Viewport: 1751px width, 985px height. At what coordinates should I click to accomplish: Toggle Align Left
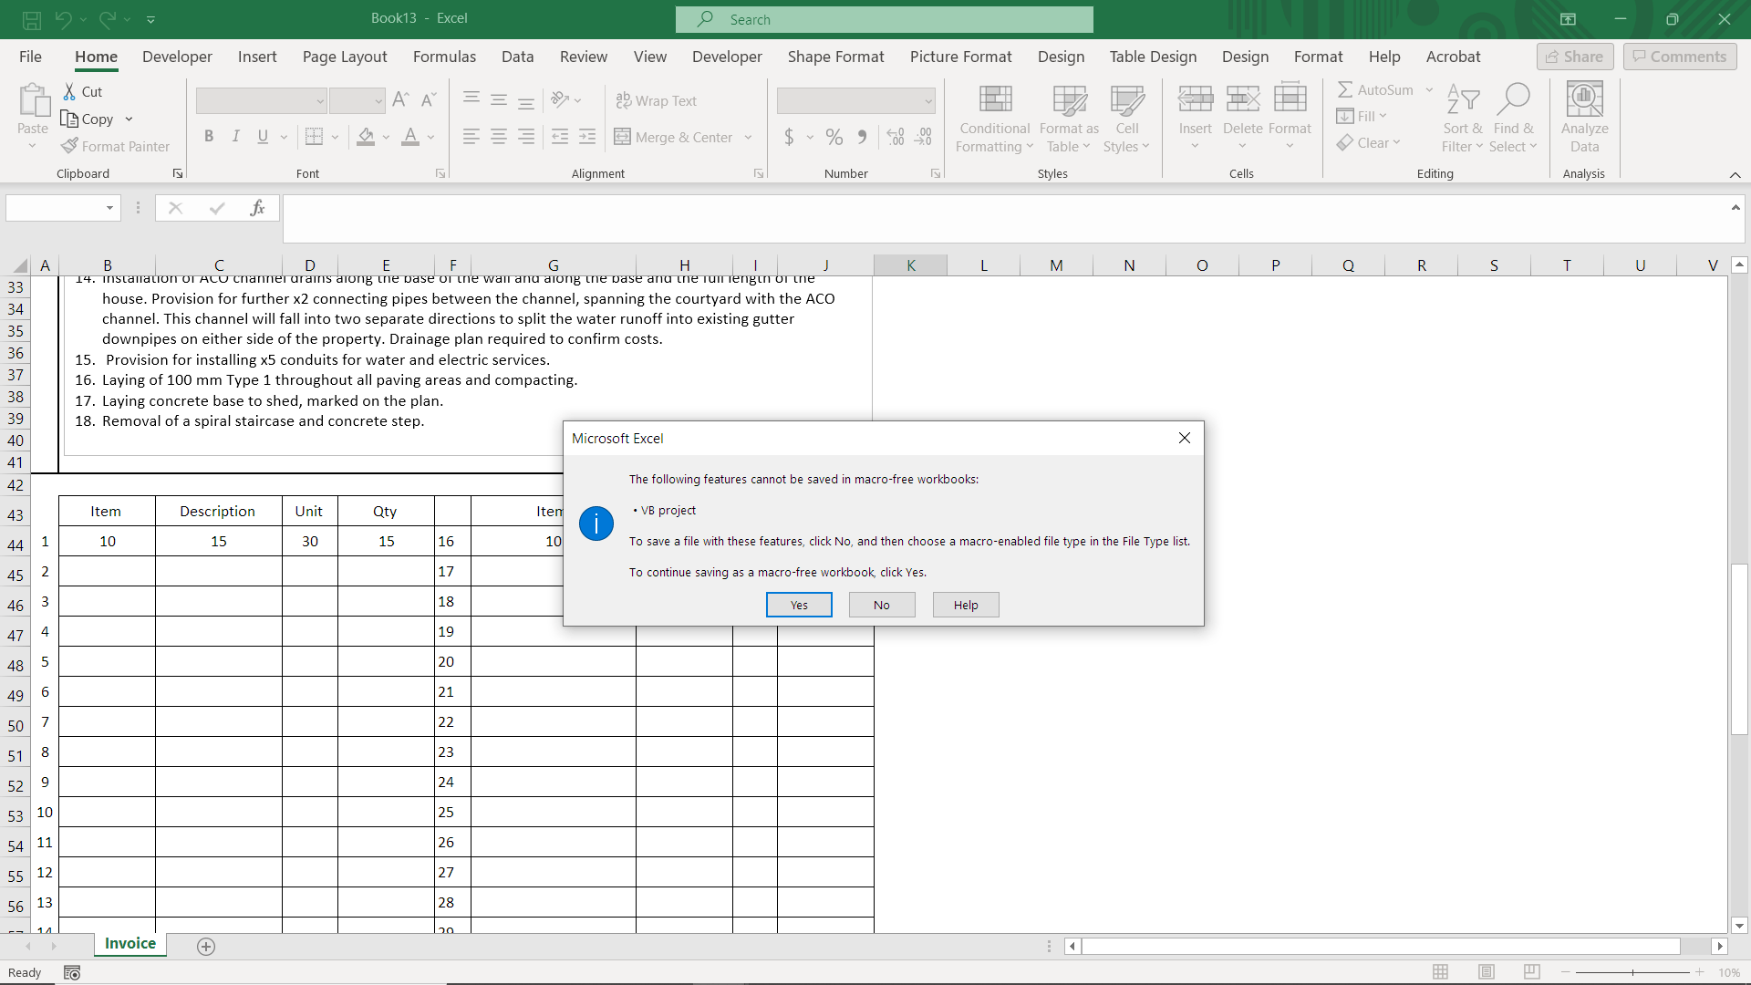[x=471, y=137]
